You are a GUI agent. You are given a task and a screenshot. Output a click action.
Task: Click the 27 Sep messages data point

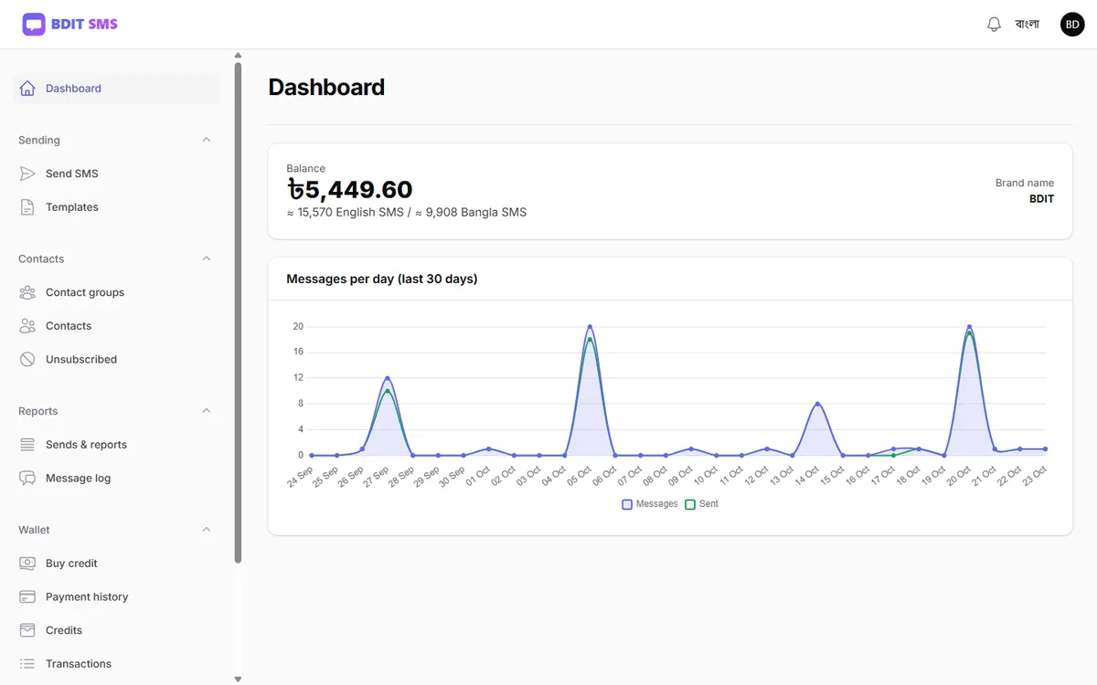pyautogui.click(x=388, y=378)
